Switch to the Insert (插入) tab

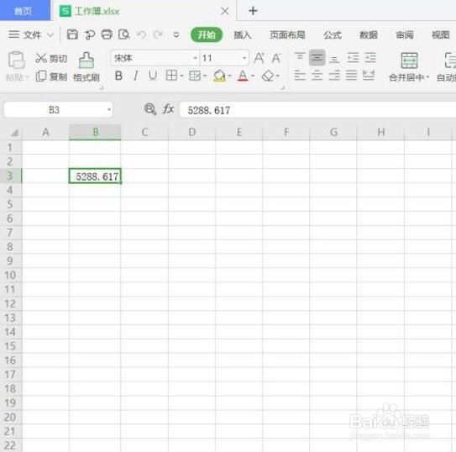click(243, 35)
